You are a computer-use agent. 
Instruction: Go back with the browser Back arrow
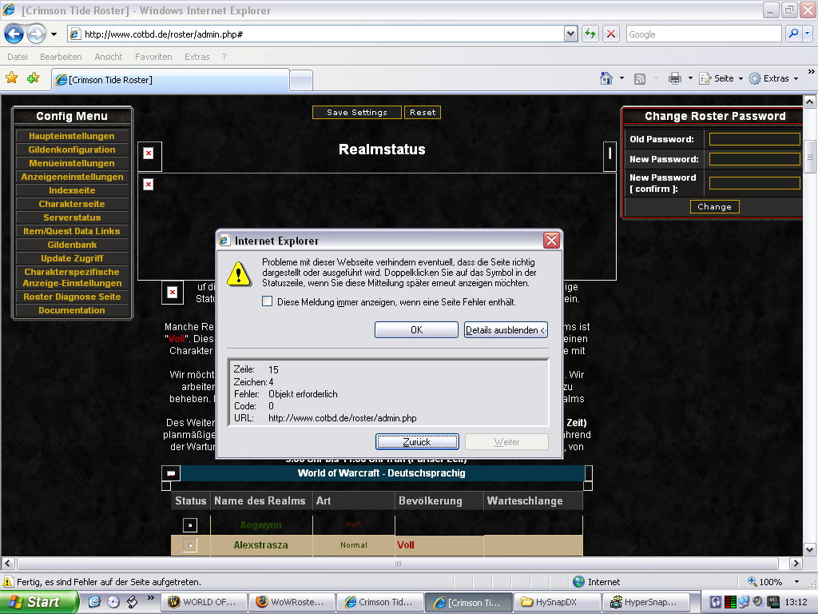click(14, 34)
